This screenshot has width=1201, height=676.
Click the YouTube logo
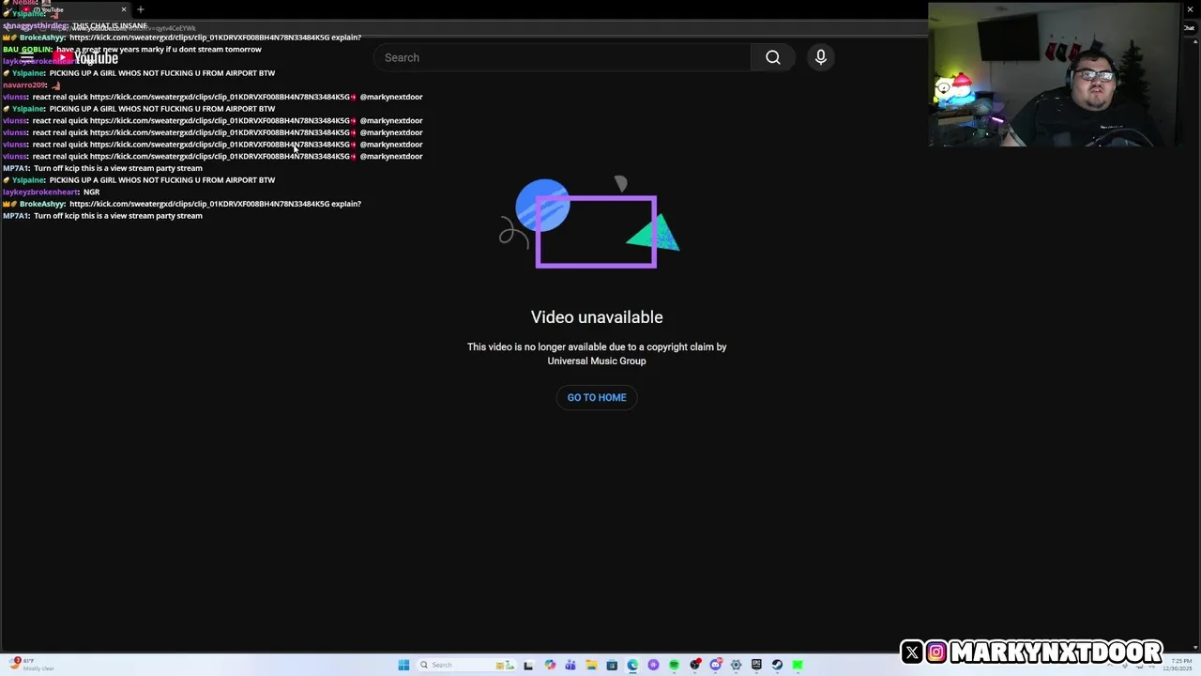pos(85,58)
